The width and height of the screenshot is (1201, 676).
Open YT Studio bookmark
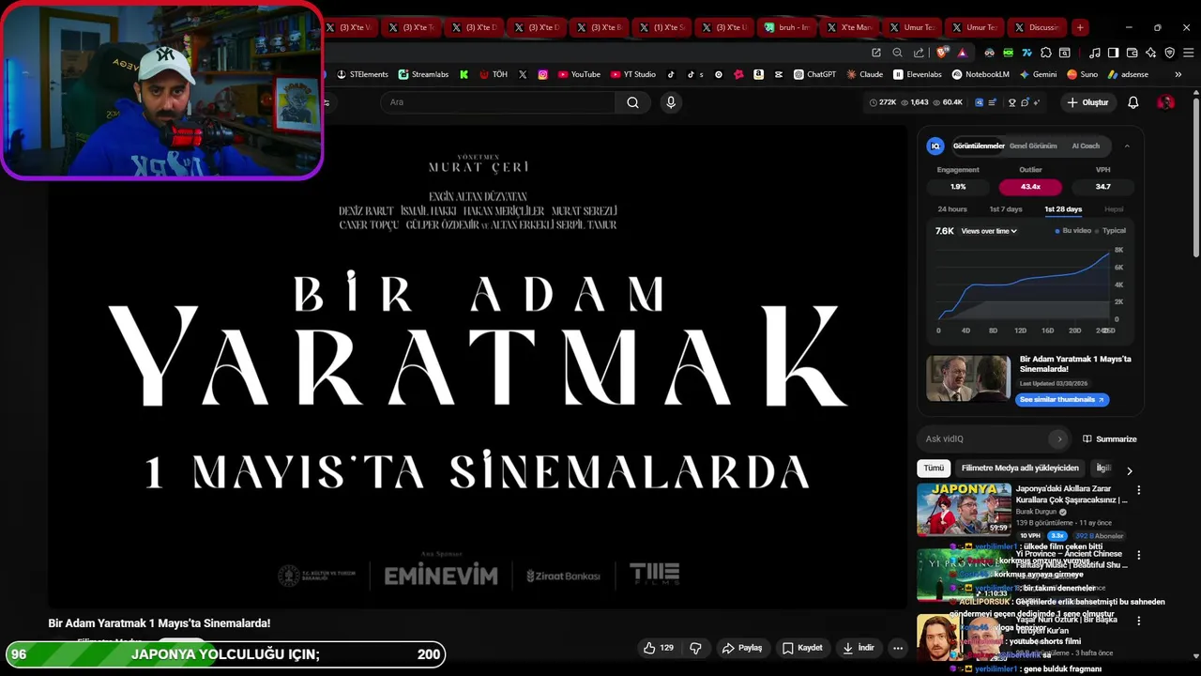pos(633,74)
